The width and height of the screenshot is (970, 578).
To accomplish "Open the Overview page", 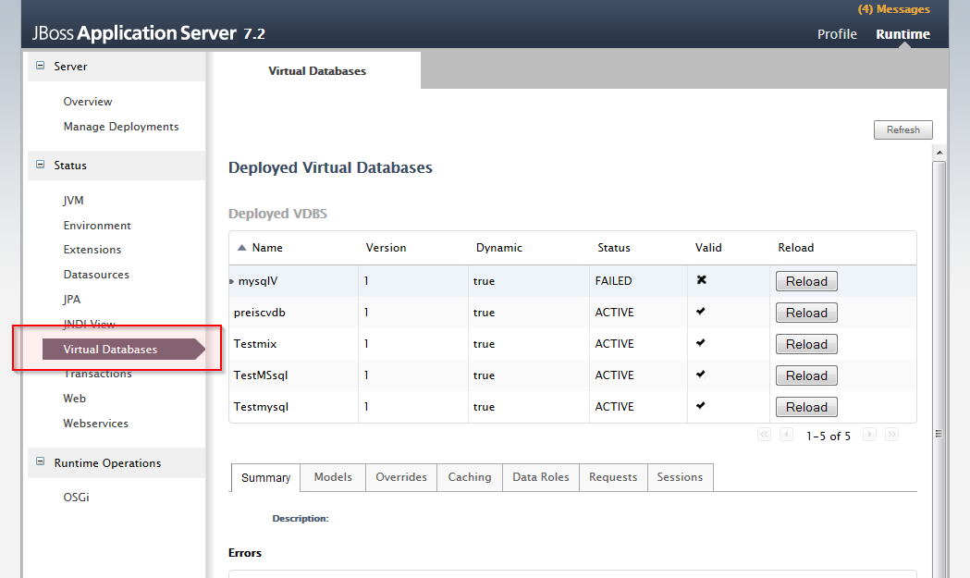I will click(88, 102).
